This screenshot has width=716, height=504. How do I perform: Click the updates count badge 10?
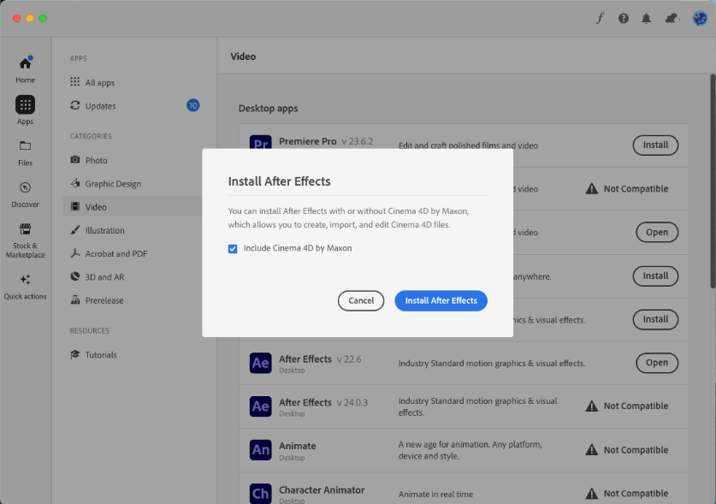tap(192, 105)
